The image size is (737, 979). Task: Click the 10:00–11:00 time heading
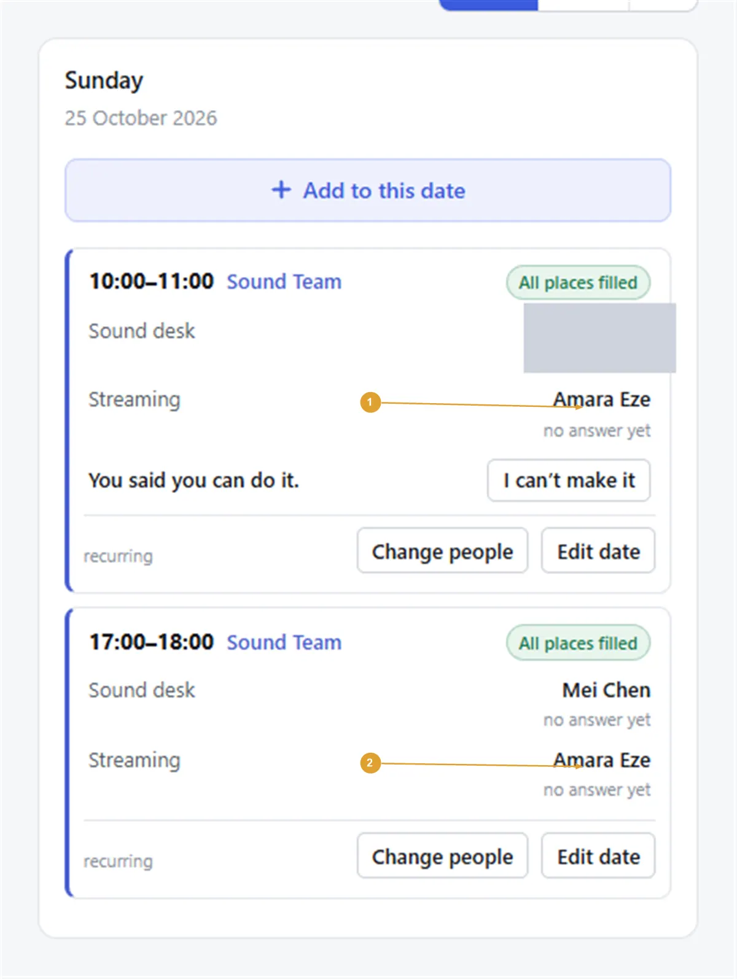click(x=151, y=281)
